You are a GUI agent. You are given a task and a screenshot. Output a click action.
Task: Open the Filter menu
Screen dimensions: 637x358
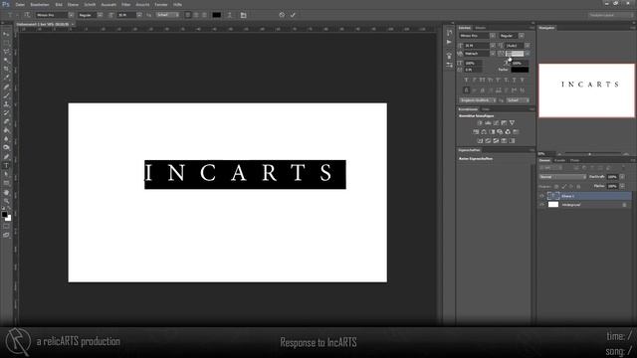pyautogui.click(x=126, y=4)
